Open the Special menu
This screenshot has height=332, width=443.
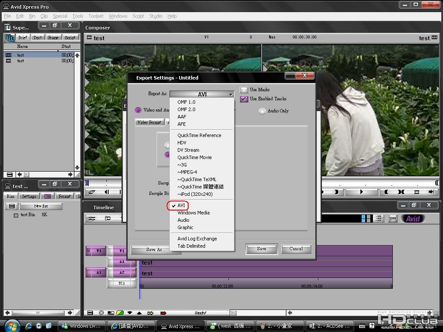click(60, 16)
